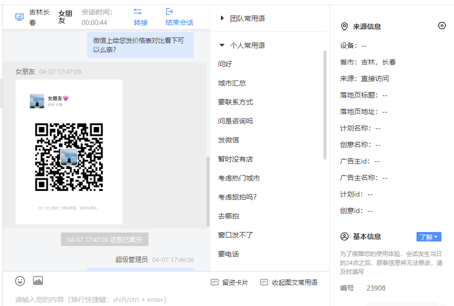454x306 pixels.
Task: Open the WeChat QR code image
Action: coord(69,152)
